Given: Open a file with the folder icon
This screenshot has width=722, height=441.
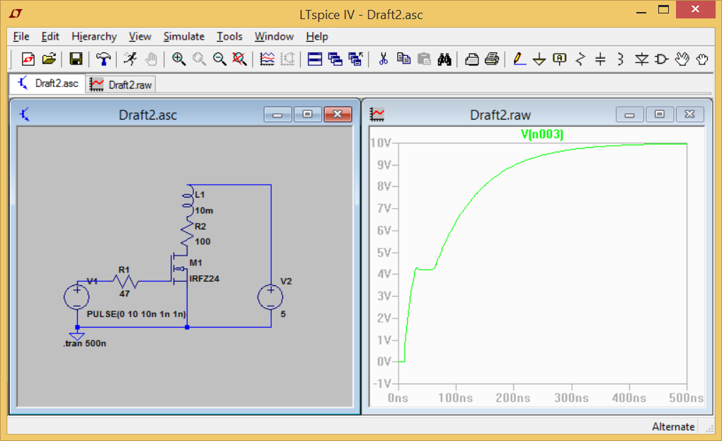Looking at the screenshot, I should pos(49,59).
